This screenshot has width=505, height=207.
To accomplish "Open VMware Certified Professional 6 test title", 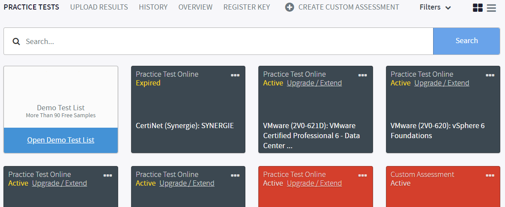I will (312, 136).
